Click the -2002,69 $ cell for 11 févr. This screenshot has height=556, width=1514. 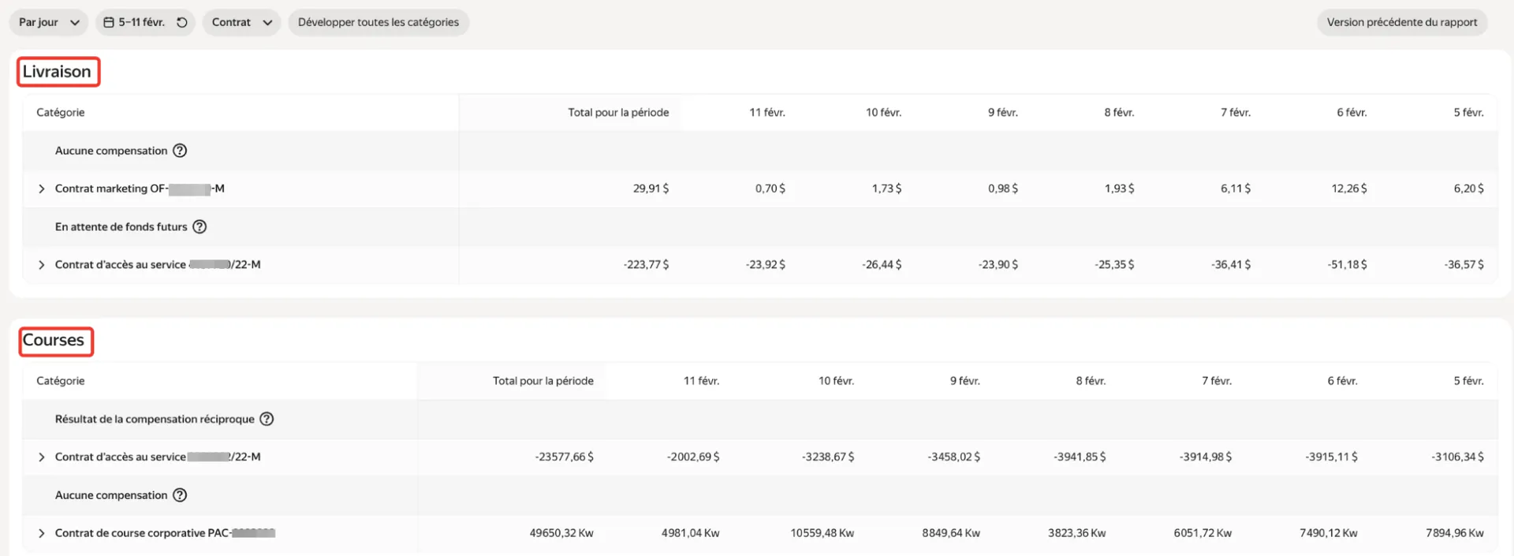693,457
